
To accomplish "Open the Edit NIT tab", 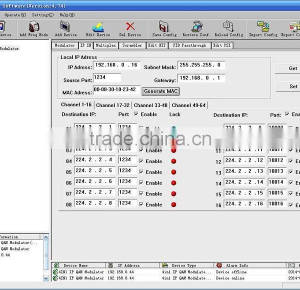I will pos(157,45).
